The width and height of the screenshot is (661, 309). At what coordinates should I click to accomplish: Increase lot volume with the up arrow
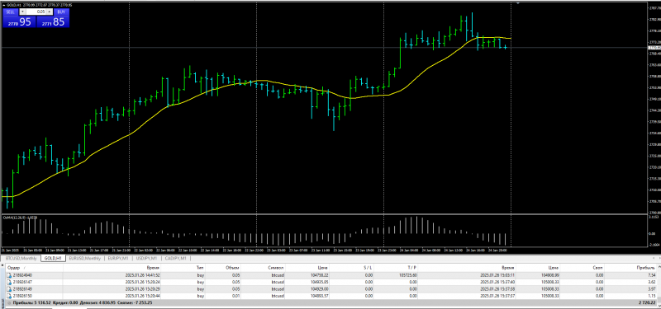[50, 12]
